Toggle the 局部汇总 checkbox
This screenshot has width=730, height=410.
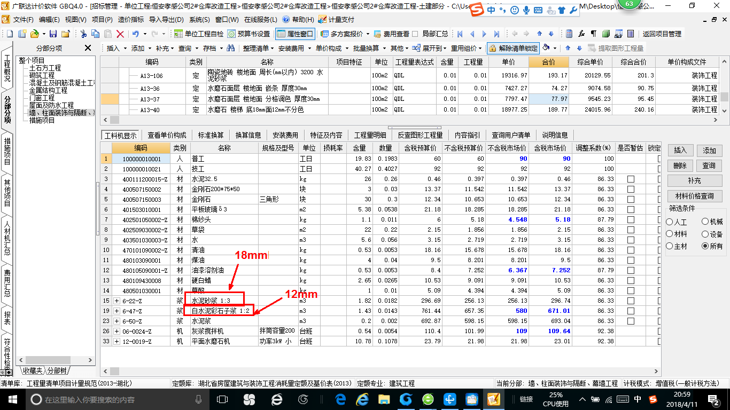coord(415,34)
